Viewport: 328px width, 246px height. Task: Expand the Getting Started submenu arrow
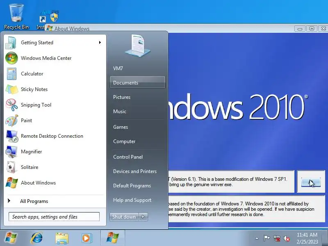[100, 43]
